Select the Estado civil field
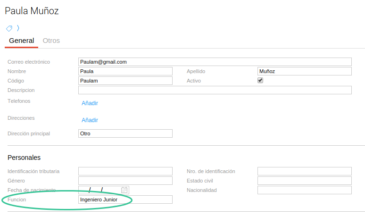Viewport: 365px width, 216px height. [304, 181]
